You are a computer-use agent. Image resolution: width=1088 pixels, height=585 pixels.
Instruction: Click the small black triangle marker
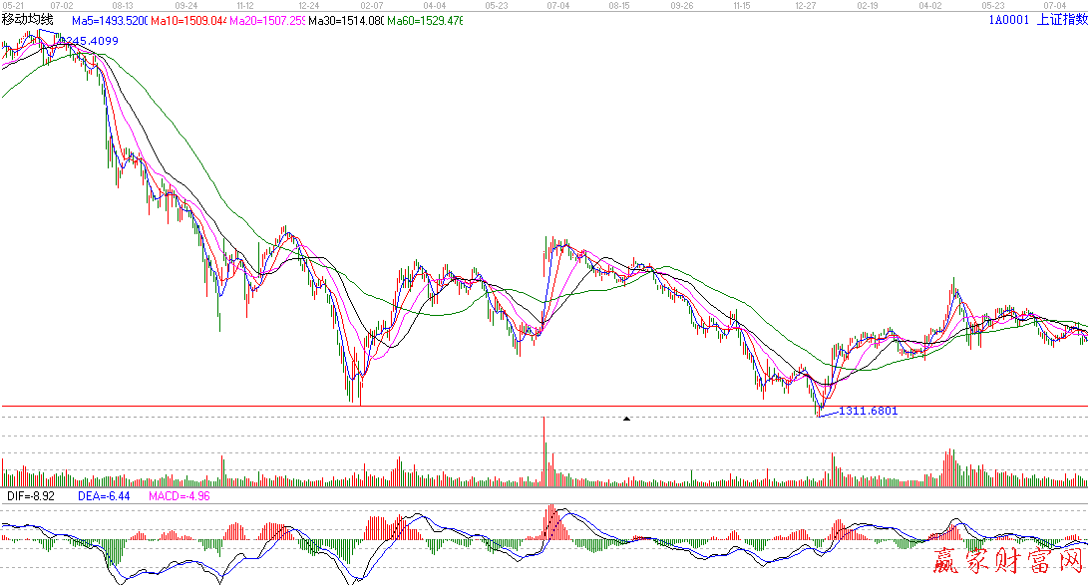626,420
